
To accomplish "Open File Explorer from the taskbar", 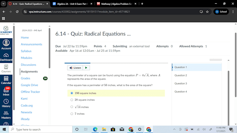I will point(104,130).
